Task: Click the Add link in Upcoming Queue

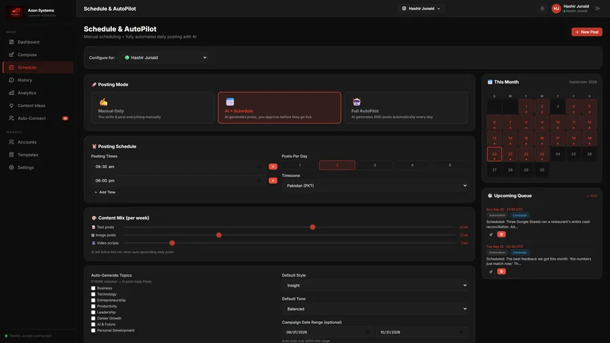Action: click(592, 196)
